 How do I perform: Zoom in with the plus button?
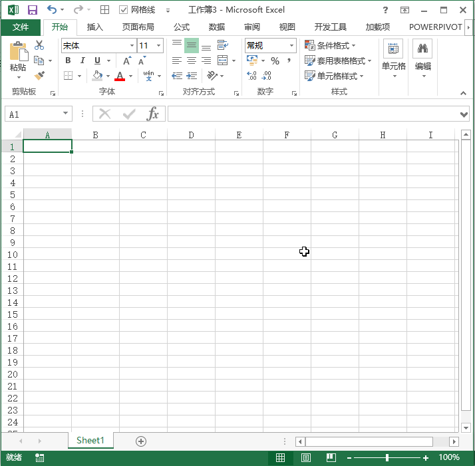(x=426, y=458)
